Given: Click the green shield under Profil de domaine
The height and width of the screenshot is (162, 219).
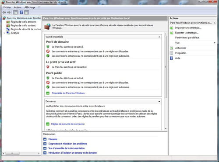Looking at the screenshot, I should point(48,47).
